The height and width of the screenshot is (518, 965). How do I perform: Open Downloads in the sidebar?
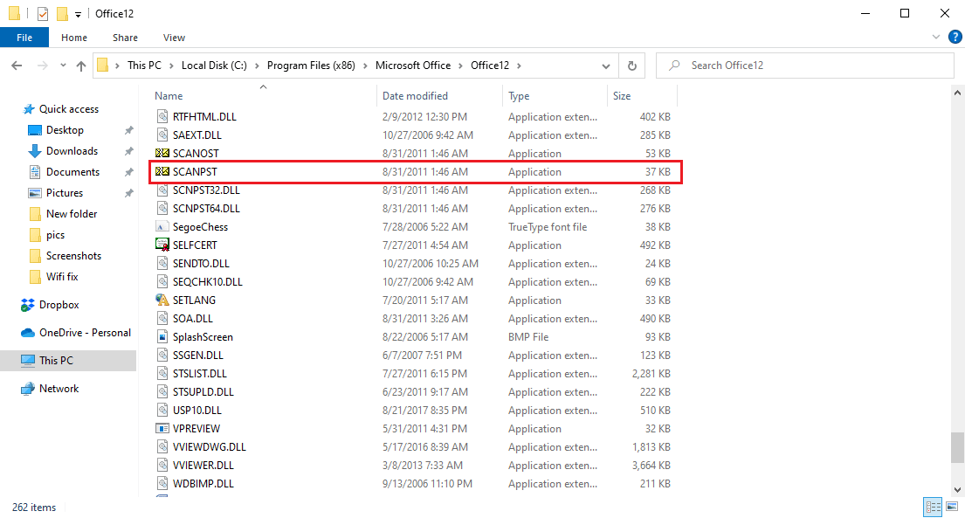point(72,151)
